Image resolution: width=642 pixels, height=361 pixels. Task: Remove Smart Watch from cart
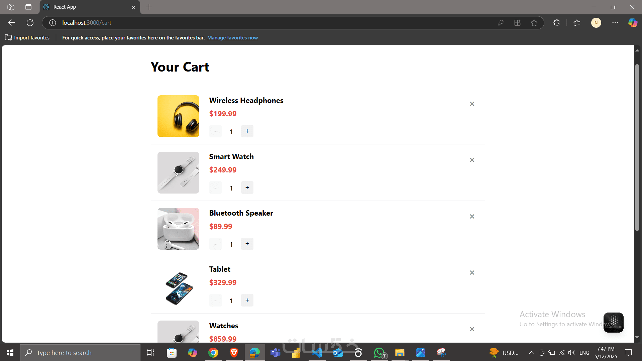(x=472, y=160)
